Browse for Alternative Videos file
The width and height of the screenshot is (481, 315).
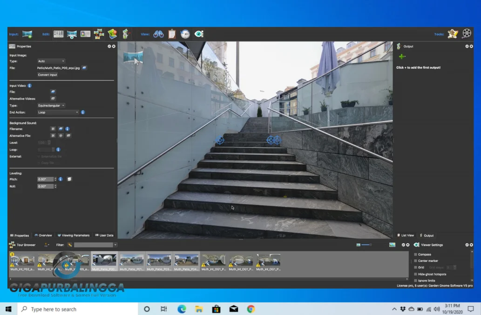pyautogui.click(x=53, y=98)
